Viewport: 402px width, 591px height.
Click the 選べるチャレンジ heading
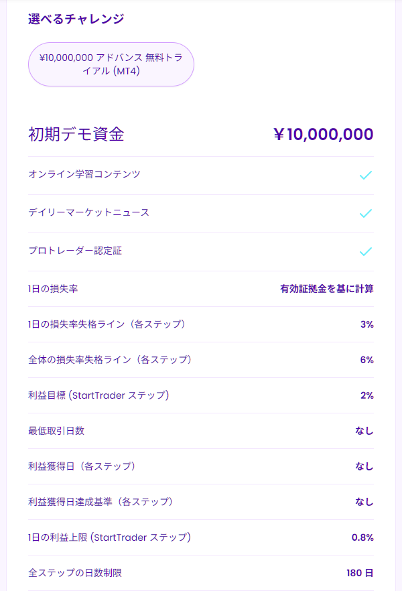pyautogui.click(x=76, y=19)
